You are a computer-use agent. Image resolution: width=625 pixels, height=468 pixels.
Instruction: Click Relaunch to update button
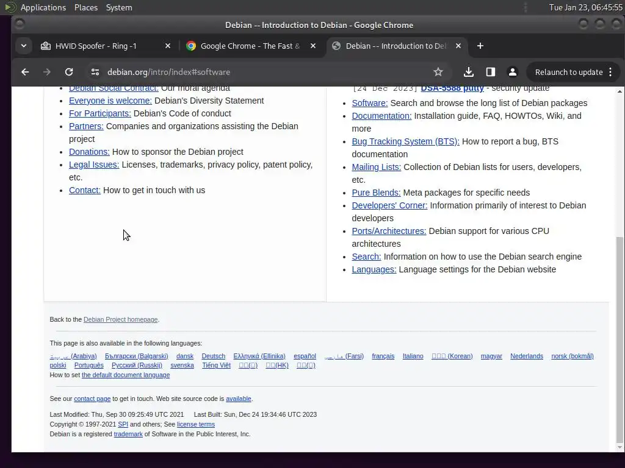click(x=568, y=72)
